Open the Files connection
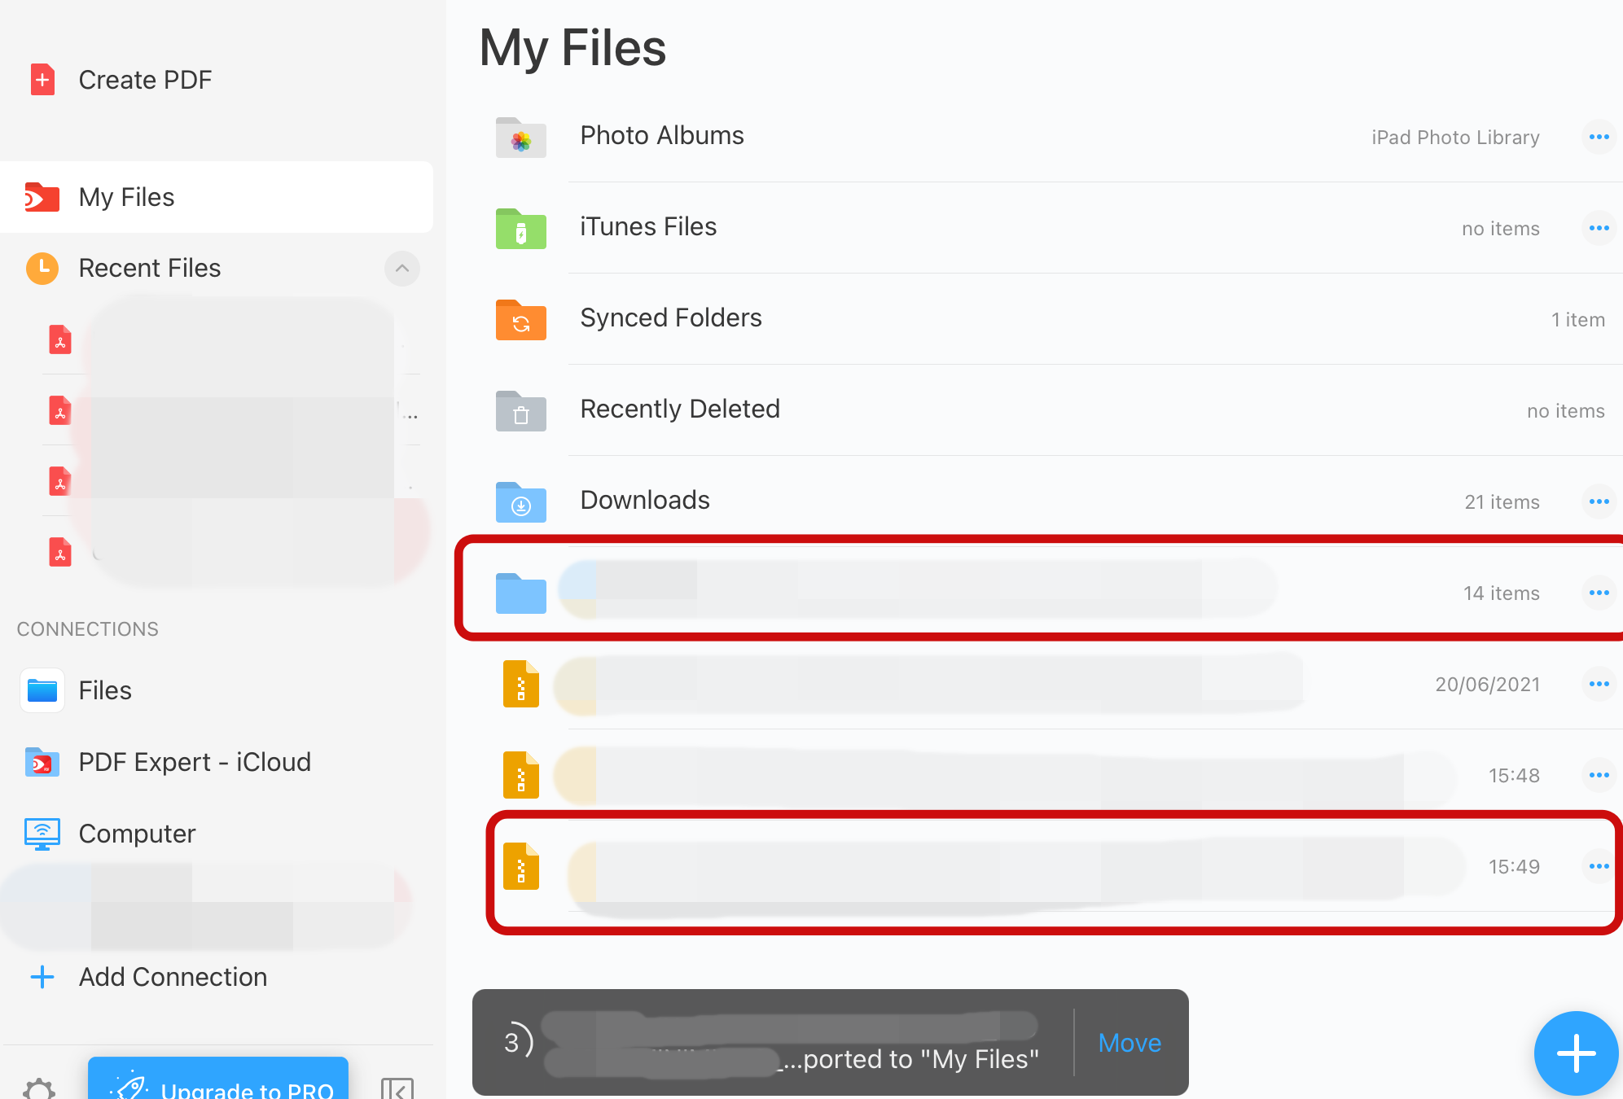 104,690
